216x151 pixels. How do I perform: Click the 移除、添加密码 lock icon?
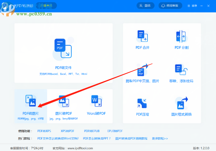click(x=181, y=70)
